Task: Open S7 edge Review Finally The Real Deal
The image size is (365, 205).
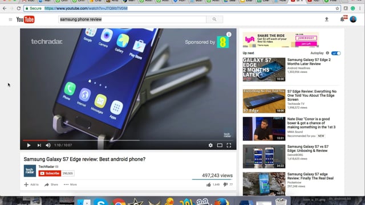Action: pos(310,176)
